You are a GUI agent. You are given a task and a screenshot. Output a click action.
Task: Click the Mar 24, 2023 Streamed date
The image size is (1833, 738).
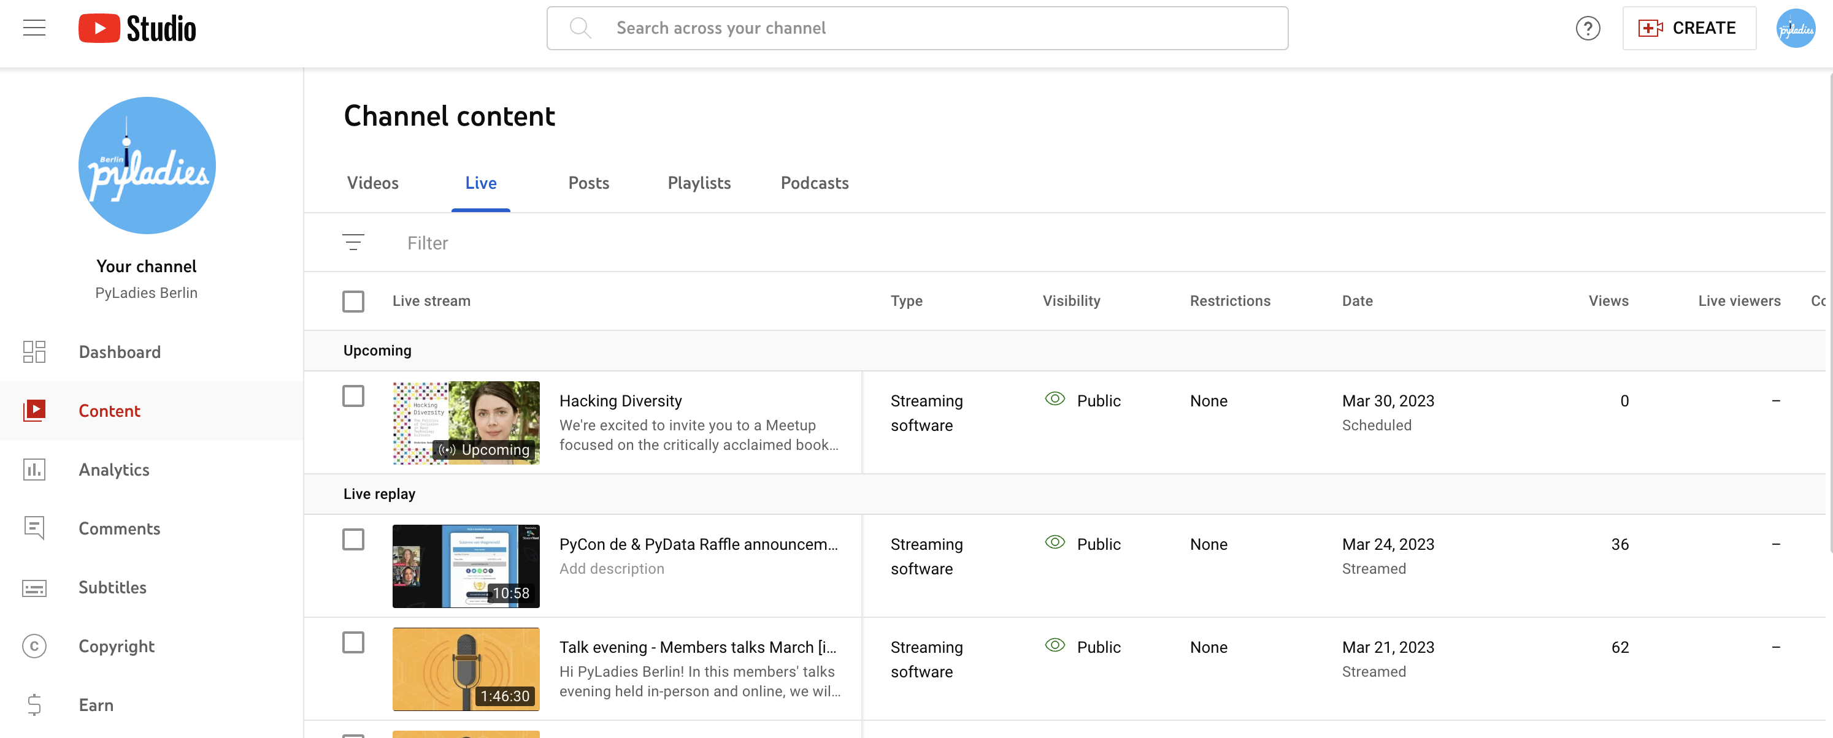point(1388,557)
